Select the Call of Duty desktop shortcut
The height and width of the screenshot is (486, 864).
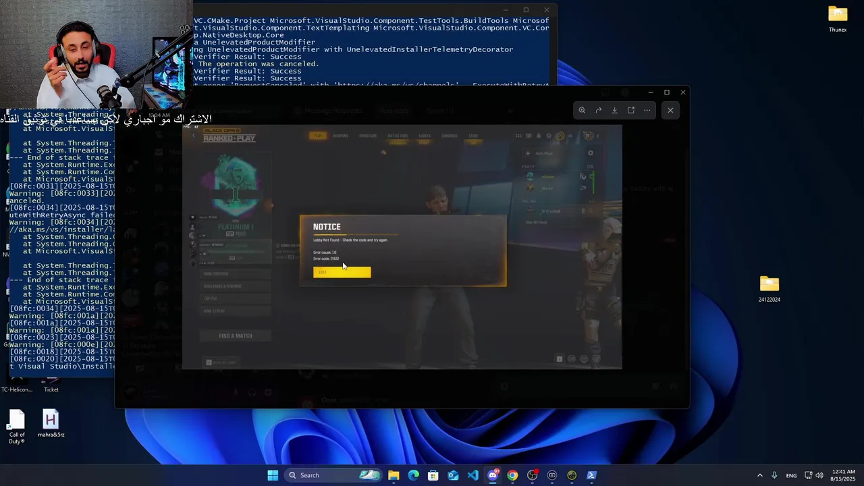coord(17,427)
